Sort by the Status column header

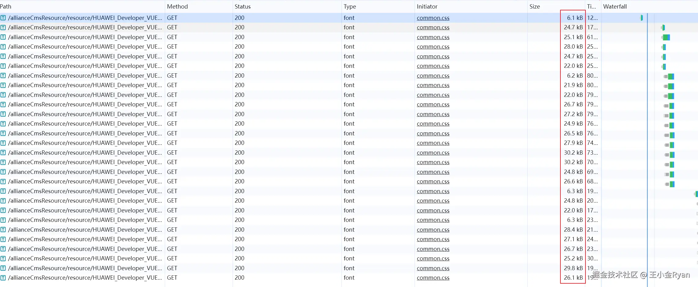coord(242,6)
